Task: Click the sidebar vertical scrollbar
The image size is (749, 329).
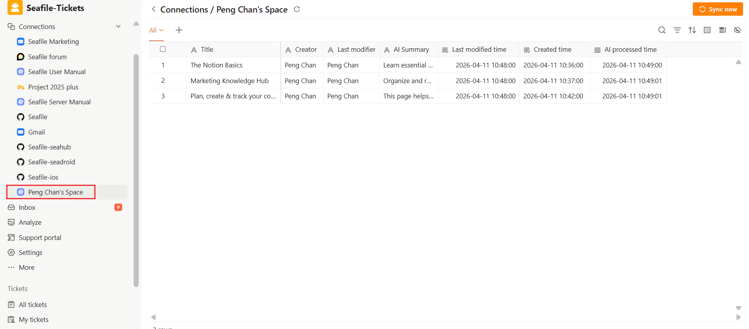Action: 136,171
